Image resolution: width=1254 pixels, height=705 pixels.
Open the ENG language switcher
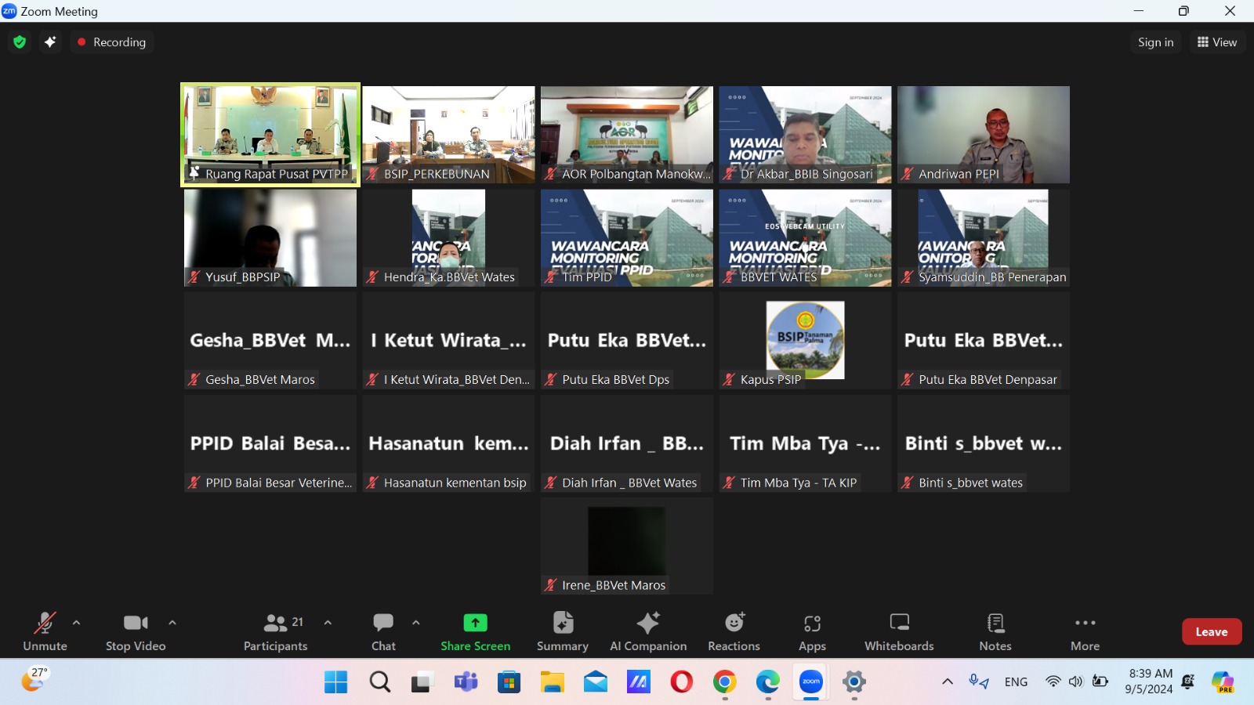[1016, 681]
